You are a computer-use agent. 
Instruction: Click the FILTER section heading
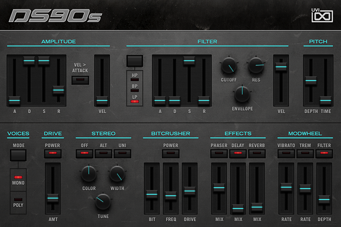(207, 42)
